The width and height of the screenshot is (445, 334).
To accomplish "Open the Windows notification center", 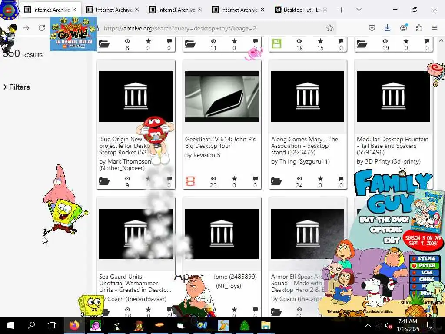I will click(431, 325).
